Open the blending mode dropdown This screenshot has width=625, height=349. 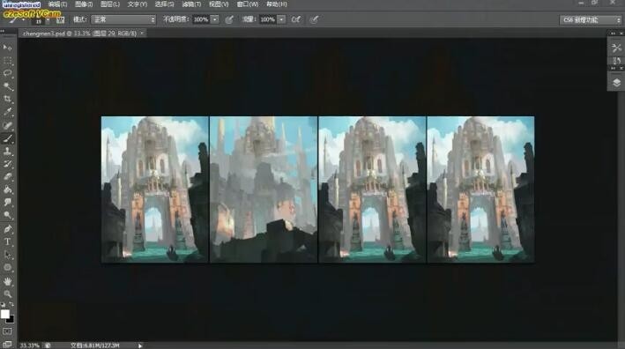point(123,19)
